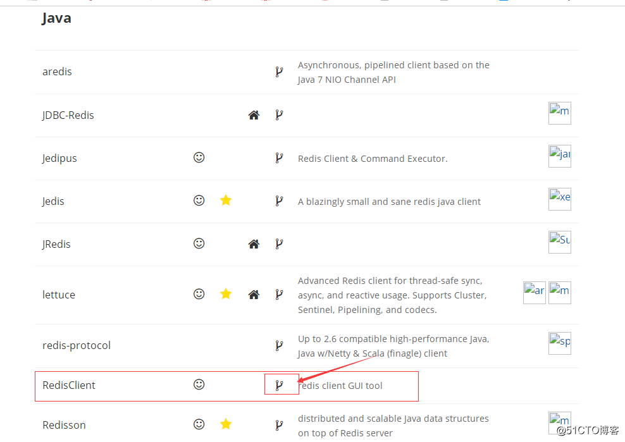The image size is (625, 442).
Task: Select the 'Redisson' client name
Action: 64,425
